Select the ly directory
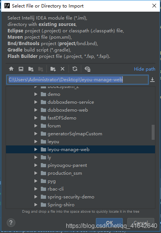Image resolution: width=161 pixels, height=233 pixels. tap(49, 157)
